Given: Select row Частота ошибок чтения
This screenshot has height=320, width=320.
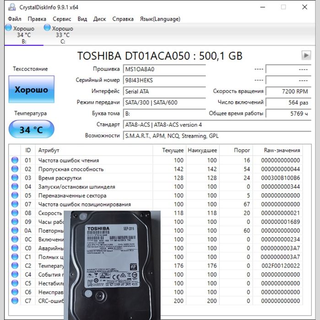Looking at the screenshot, I should (x=156, y=160).
